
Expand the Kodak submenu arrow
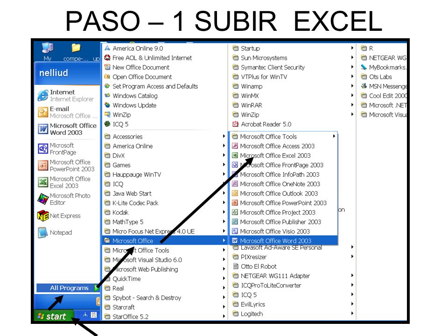pyautogui.click(x=224, y=212)
